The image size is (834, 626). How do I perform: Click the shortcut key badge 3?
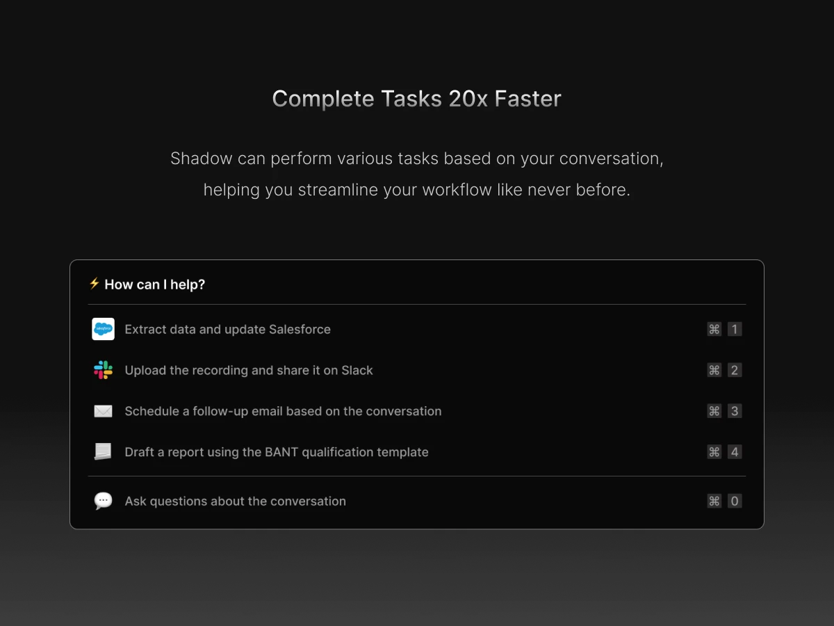(735, 411)
